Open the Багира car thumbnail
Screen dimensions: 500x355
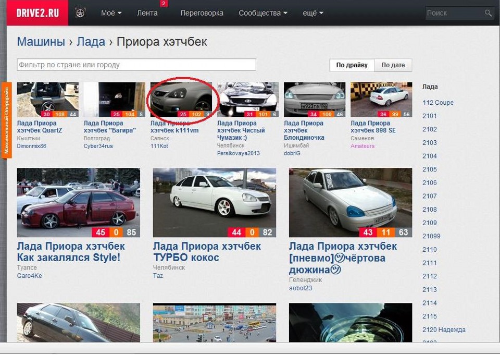click(x=114, y=100)
